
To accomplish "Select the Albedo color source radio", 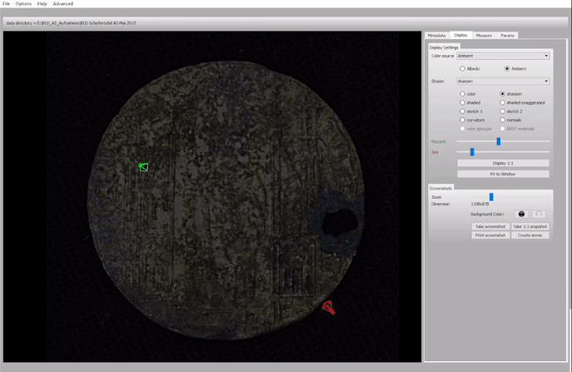I will click(462, 67).
